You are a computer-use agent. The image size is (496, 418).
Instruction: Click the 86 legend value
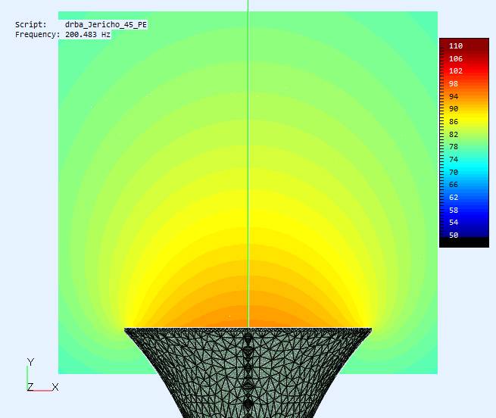(x=454, y=121)
